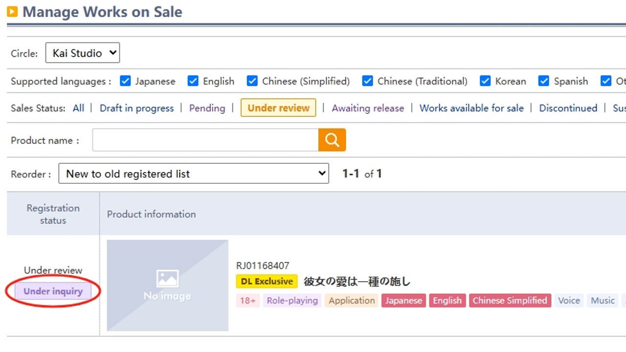Disable the Chinese (Simplified) checkbox
The height and width of the screenshot is (352, 626).
pos(252,81)
